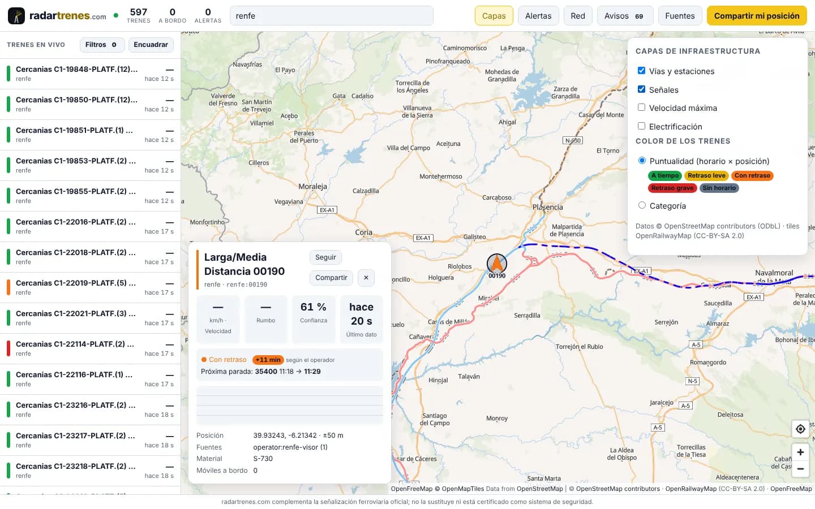The height and width of the screenshot is (509, 815).
Task: Click the train 00190 marker on map
Action: click(x=497, y=264)
